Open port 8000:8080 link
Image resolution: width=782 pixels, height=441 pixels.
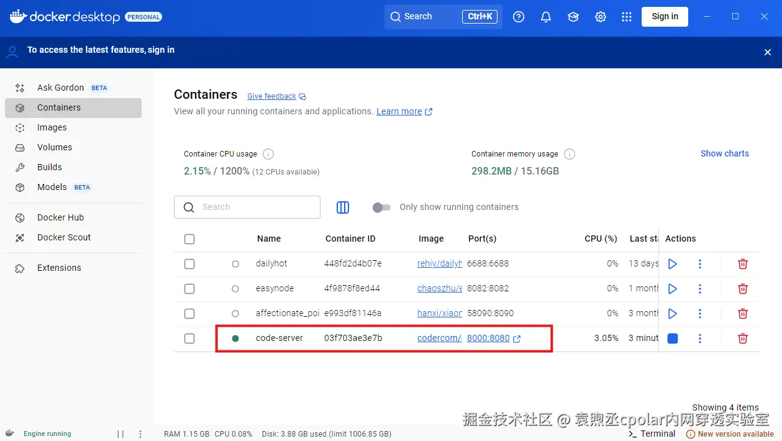tap(494, 338)
